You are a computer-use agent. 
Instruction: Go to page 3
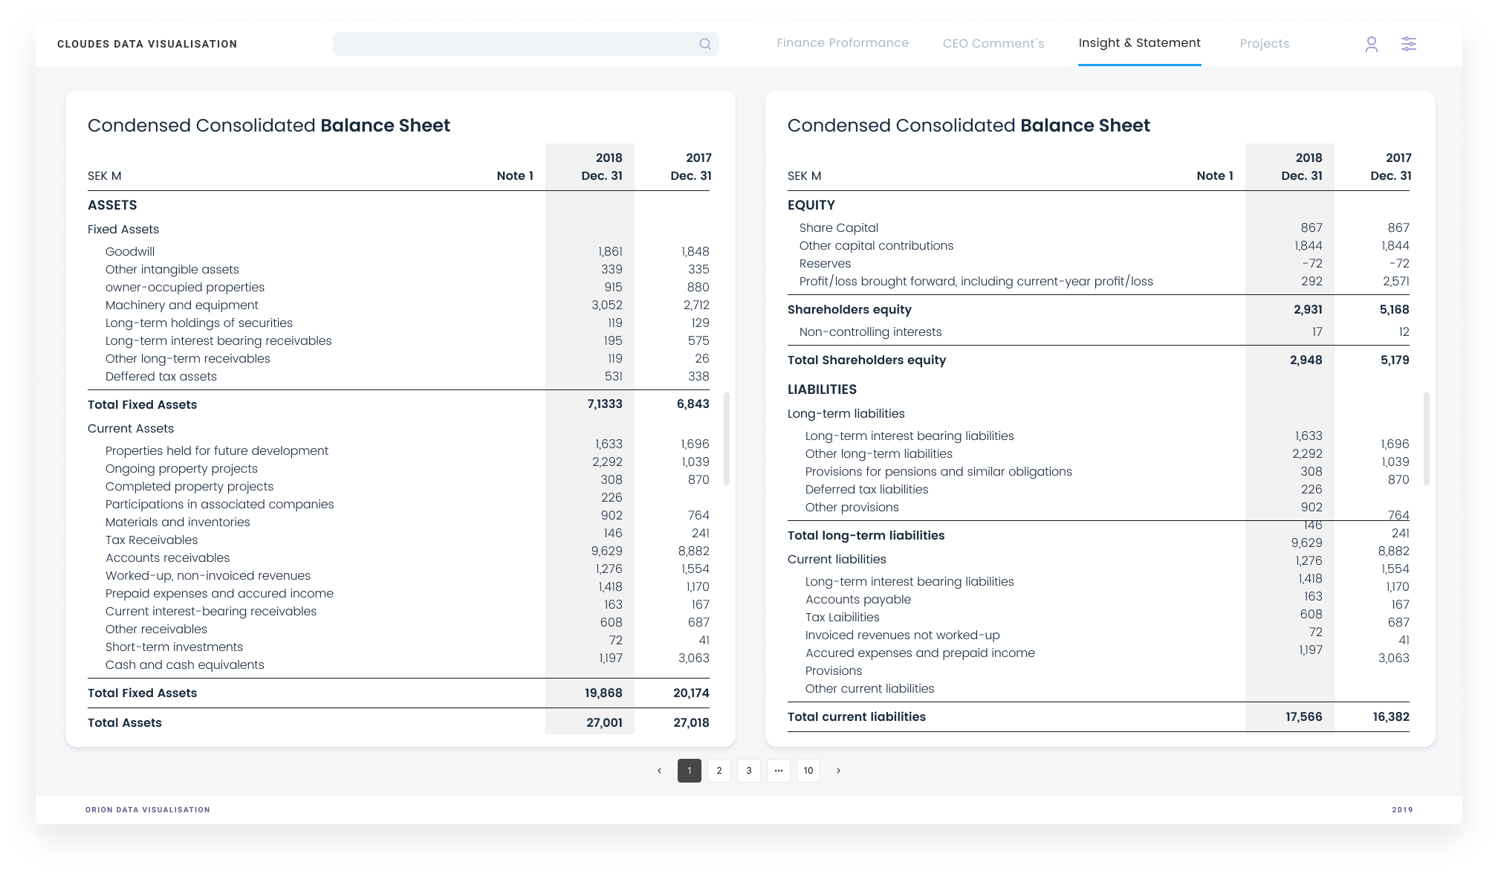[748, 771]
